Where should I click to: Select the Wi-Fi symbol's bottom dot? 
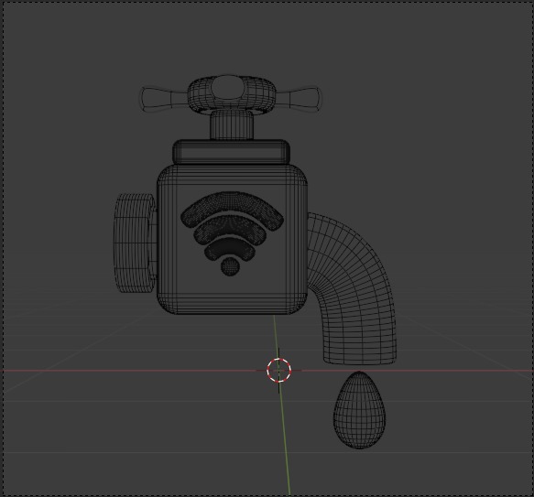coord(230,266)
